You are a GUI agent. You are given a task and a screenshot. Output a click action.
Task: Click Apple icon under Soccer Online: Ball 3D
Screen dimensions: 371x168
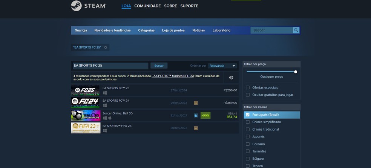(110, 118)
